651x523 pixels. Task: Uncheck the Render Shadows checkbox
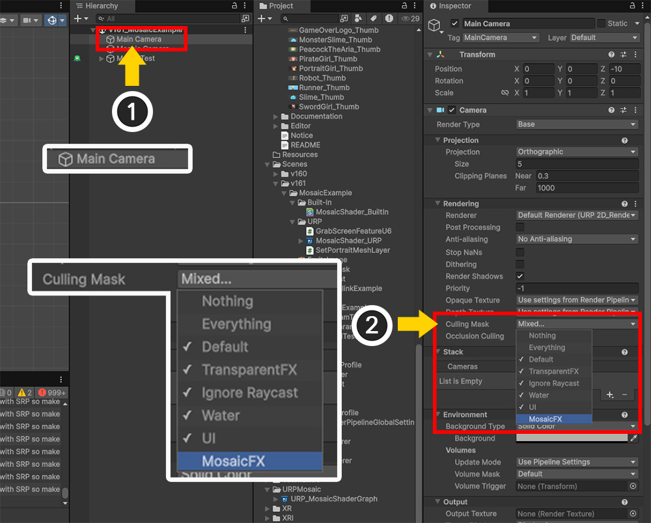pyautogui.click(x=519, y=276)
